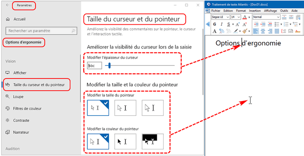Click the right indent icon with red arrow
The height and width of the screenshot is (156, 304).
click(270, 24)
